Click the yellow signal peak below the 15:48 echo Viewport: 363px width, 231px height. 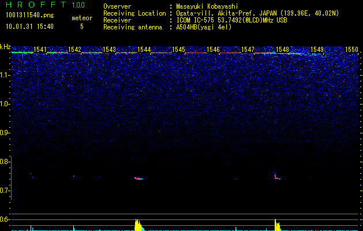click(277, 225)
